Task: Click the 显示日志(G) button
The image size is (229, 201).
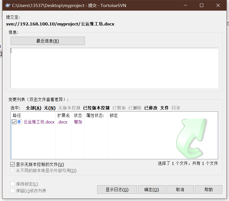Action: (117, 190)
